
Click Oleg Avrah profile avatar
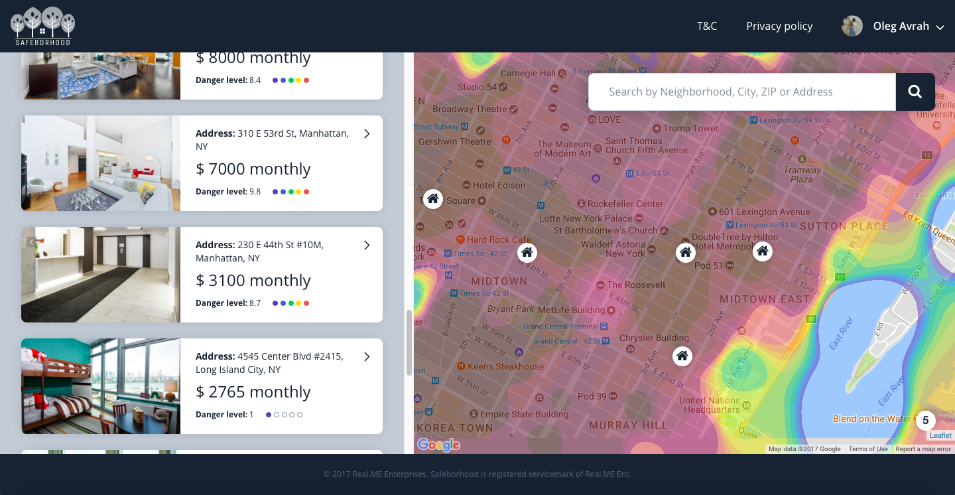click(852, 26)
